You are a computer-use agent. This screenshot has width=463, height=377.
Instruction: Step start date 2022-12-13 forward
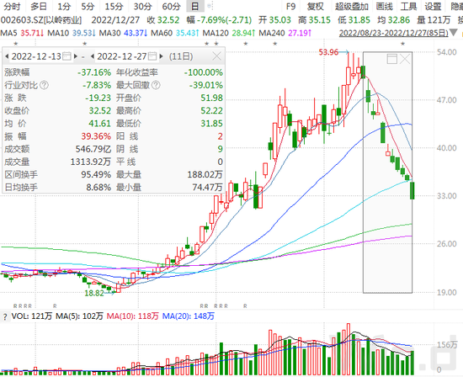coord(76,56)
